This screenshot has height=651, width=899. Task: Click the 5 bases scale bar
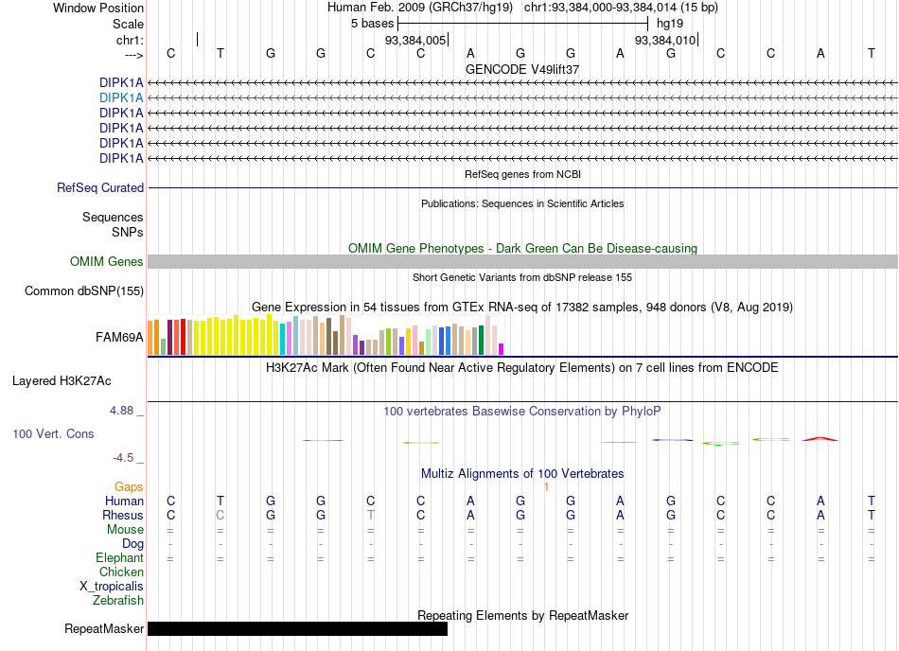tap(522, 24)
